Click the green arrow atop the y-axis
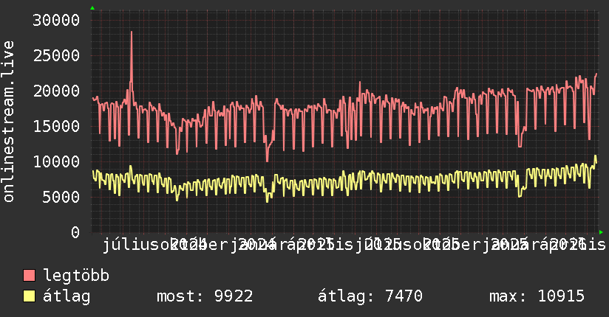Image resolution: width=609 pixels, height=317 pixels. (92, 8)
